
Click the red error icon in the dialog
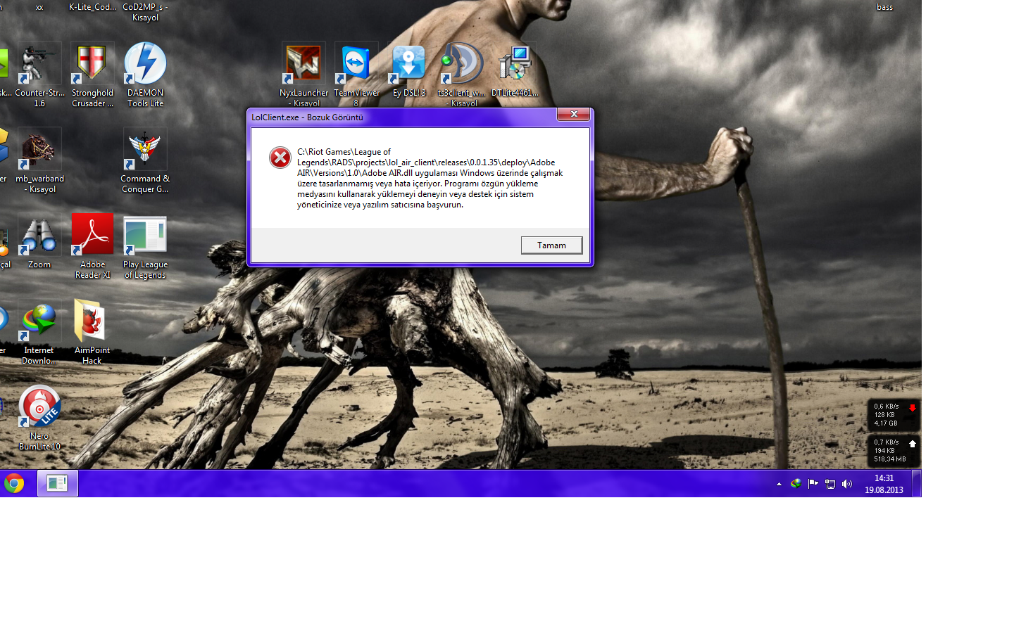(280, 158)
